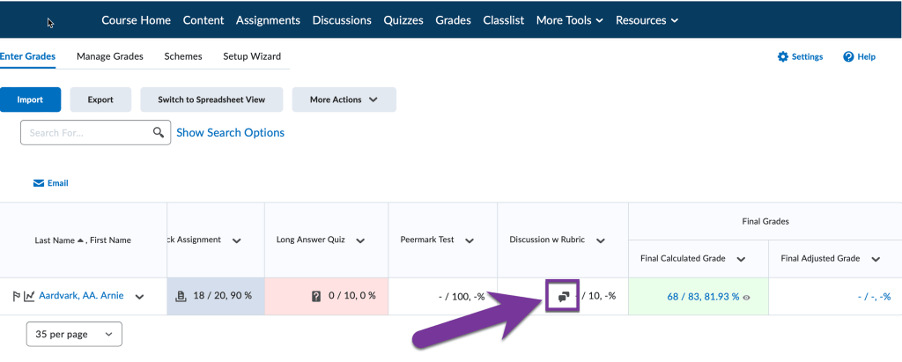Open Help via the question mark icon
The height and width of the screenshot is (362, 902).
pos(848,56)
